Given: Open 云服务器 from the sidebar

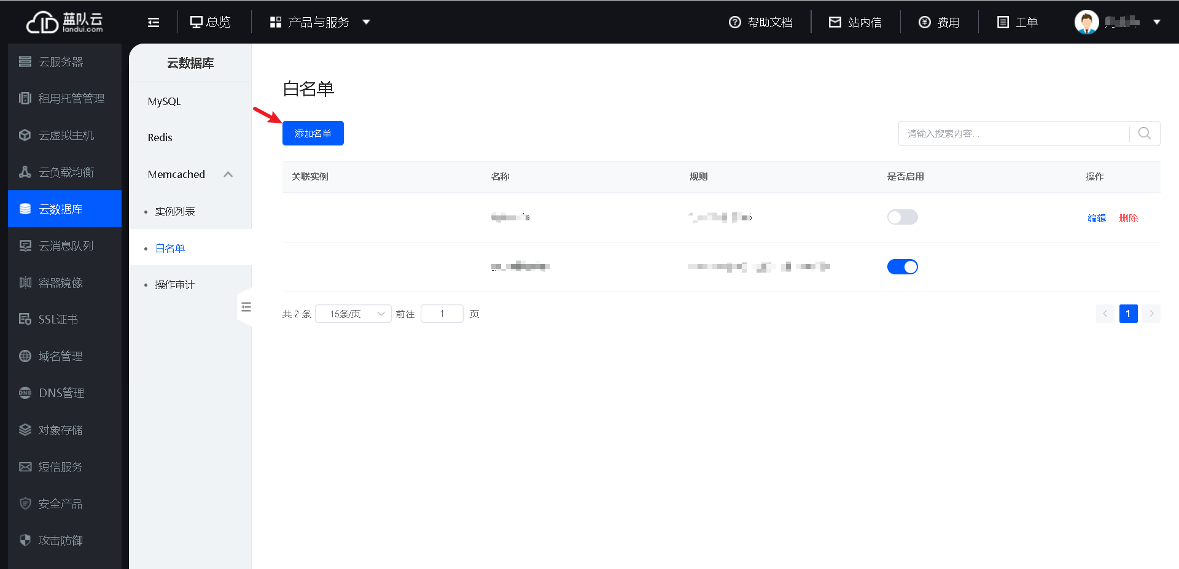Looking at the screenshot, I should 61,62.
